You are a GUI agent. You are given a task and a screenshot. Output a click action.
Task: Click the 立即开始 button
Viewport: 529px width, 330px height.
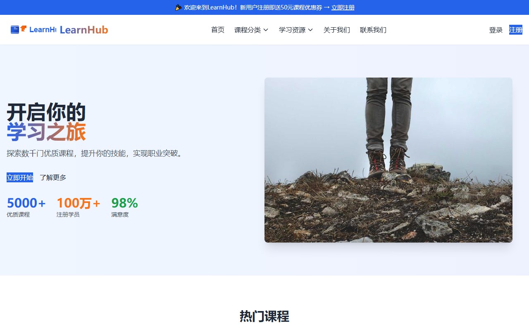pyautogui.click(x=19, y=177)
